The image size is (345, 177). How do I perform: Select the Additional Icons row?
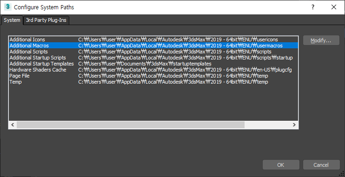tap(153, 39)
